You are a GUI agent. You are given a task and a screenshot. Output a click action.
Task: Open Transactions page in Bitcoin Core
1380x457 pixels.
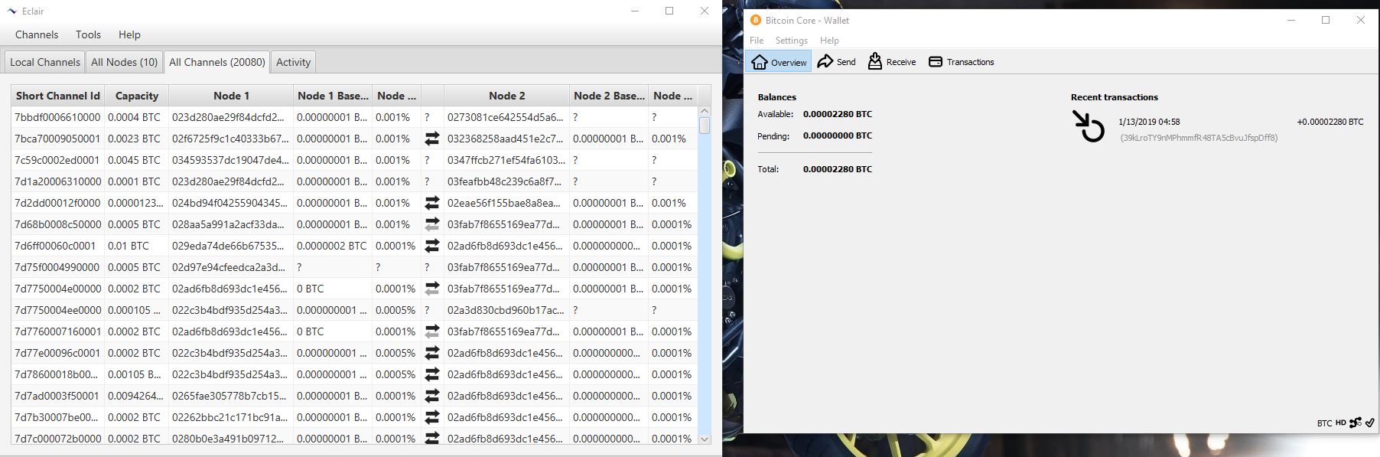(x=961, y=62)
